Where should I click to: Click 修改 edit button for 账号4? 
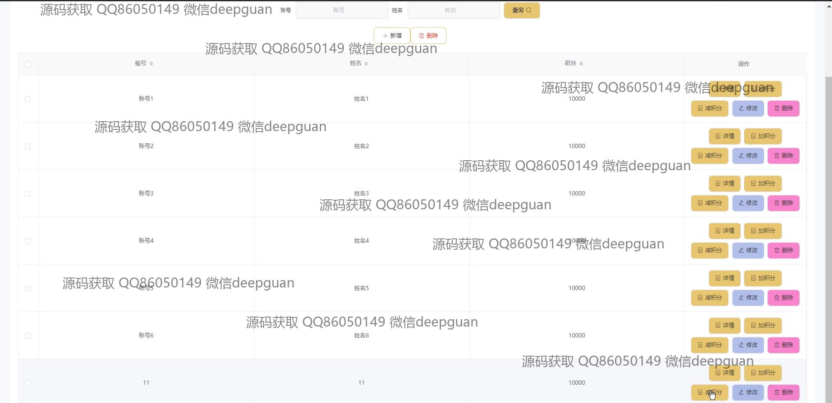[x=748, y=251]
